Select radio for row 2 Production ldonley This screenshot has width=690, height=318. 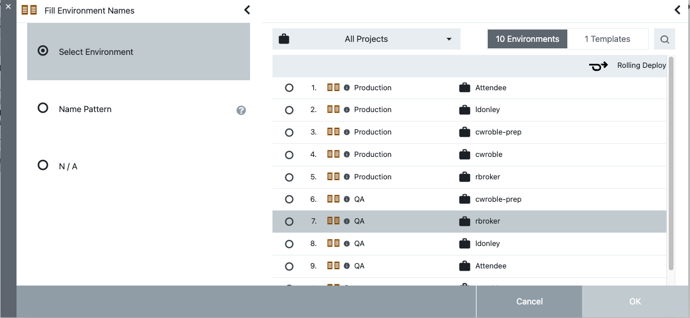tap(289, 110)
